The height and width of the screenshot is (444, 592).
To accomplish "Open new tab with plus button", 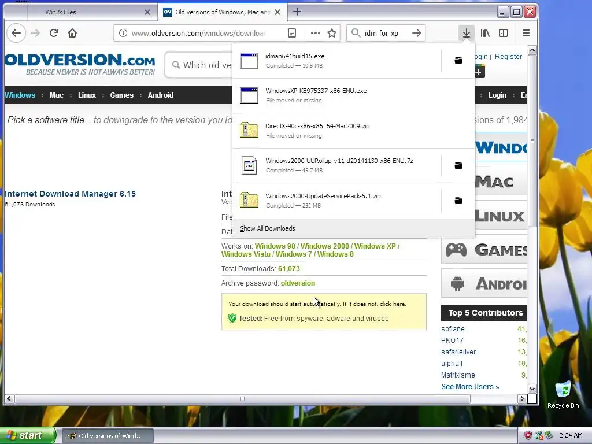I will [297, 12].
